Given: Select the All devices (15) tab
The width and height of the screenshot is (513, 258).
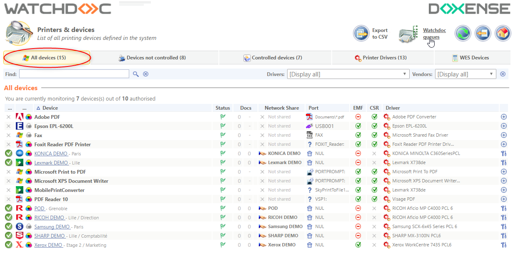Looking at the screenshot, I should click(47, 58).
